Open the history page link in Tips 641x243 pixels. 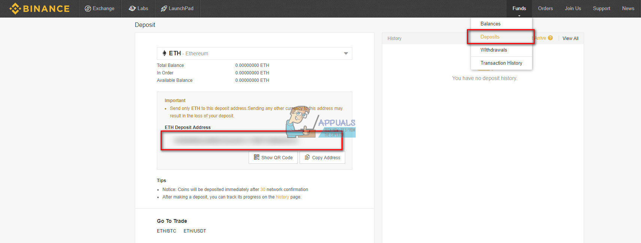[282, 197]
